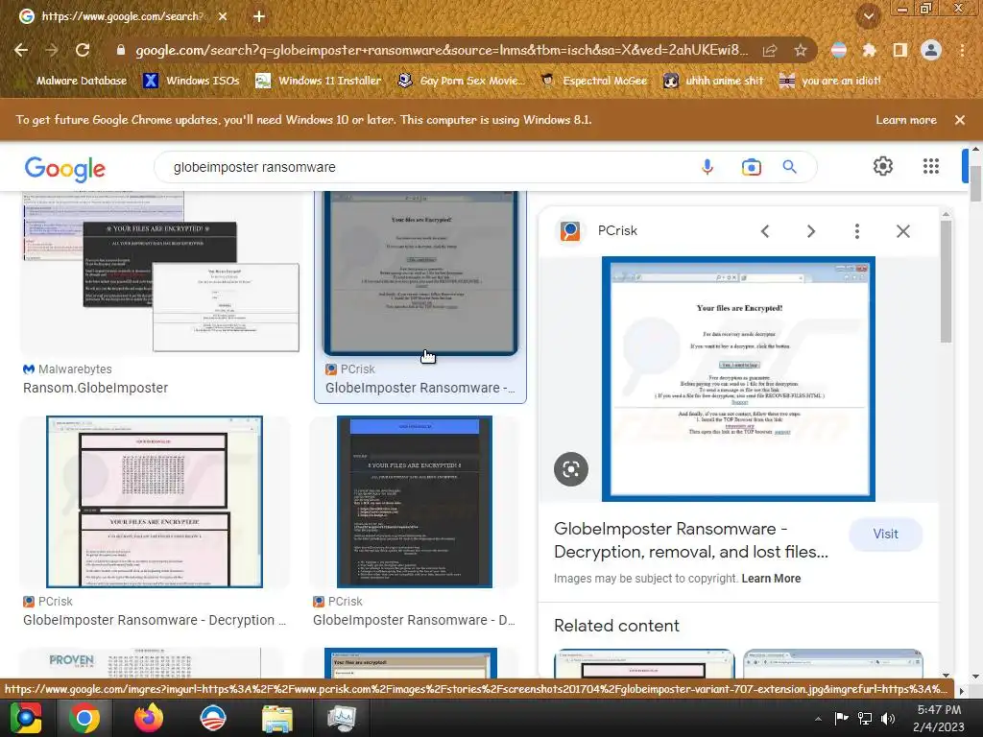
Task: Click the PCrisk source in the preview header
Action: pyautogui.click(x=617, y=230)
